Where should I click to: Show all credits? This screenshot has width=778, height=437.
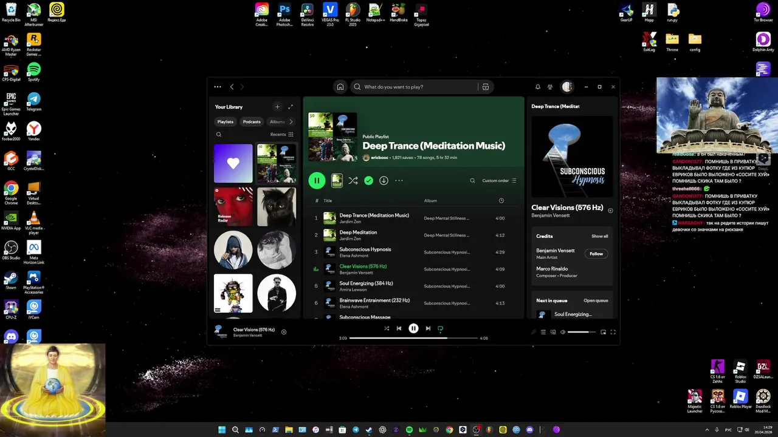click(599, 236)
